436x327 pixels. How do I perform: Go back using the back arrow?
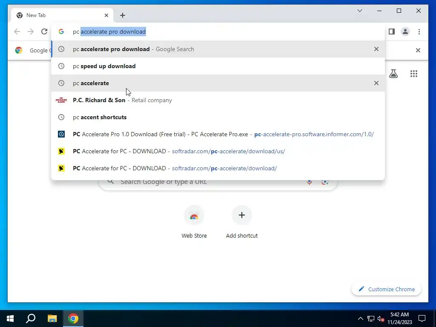click(17, 32)
